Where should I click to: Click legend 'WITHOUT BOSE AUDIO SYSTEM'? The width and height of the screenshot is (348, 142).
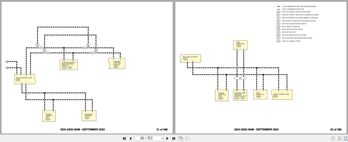pyautogui.click(x=294, y=35)
